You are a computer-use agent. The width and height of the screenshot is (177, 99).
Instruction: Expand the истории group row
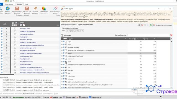(x=62, y=79)
